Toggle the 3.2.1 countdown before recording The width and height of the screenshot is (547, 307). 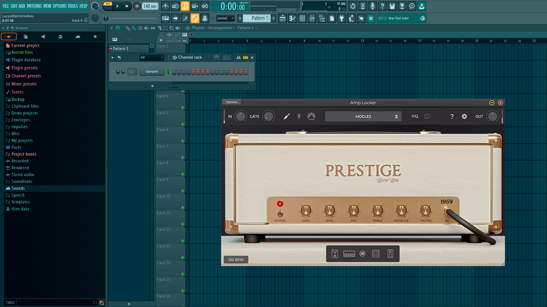(x=185, y=6)
